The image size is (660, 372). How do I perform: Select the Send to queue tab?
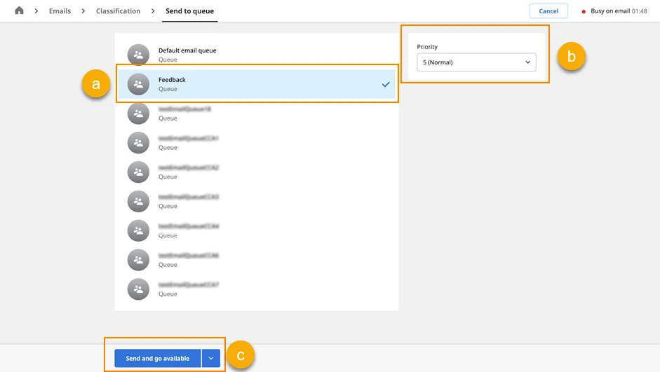[x=189, y=11]
